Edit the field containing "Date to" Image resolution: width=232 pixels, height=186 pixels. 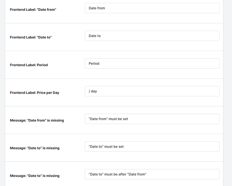click(x=152, y=36)
